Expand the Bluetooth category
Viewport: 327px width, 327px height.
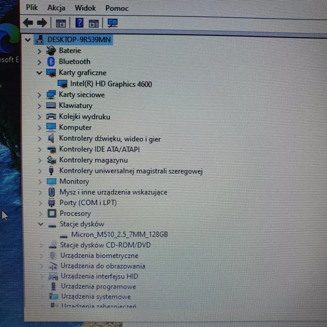point(39,62)
